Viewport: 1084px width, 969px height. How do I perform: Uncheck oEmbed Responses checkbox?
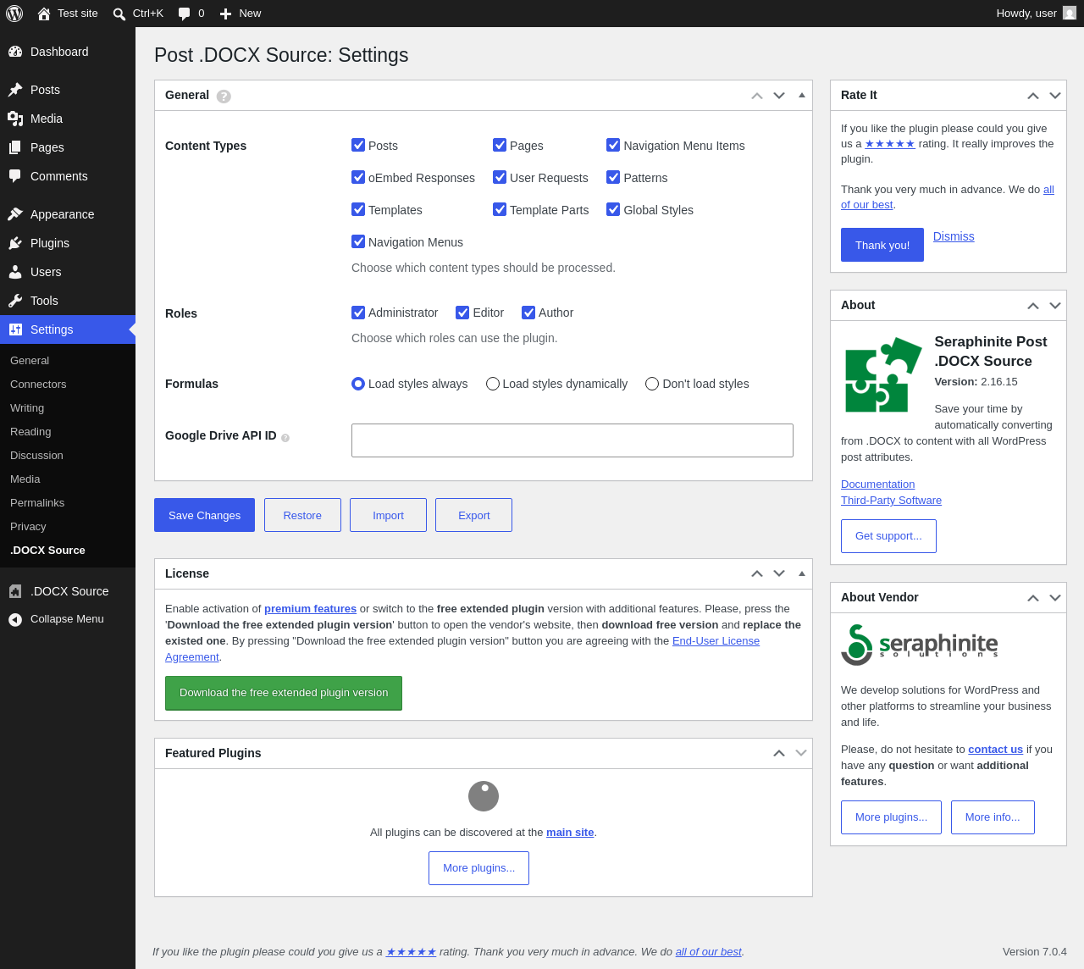[x=358, y=177]
